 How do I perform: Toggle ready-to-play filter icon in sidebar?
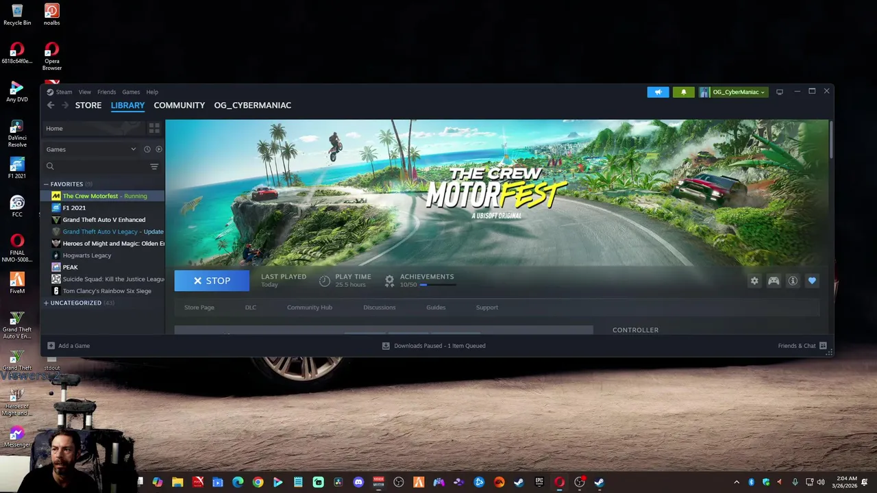point(159,149)
